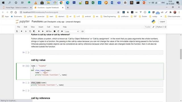Click the Jupyter logo
The height and width of the screenshot is (102, 182).
[x=23, y=22]
